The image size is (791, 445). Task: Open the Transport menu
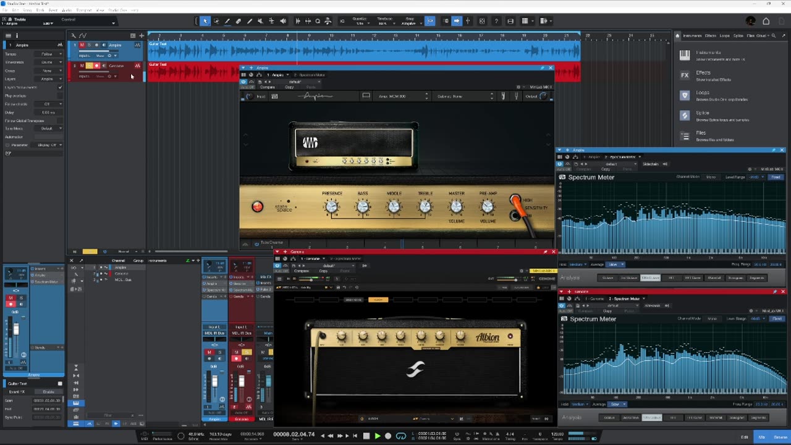(x=83, y=11)
